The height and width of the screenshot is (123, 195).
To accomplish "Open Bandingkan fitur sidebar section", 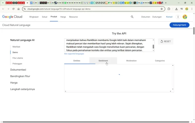I will click(20, 76).
